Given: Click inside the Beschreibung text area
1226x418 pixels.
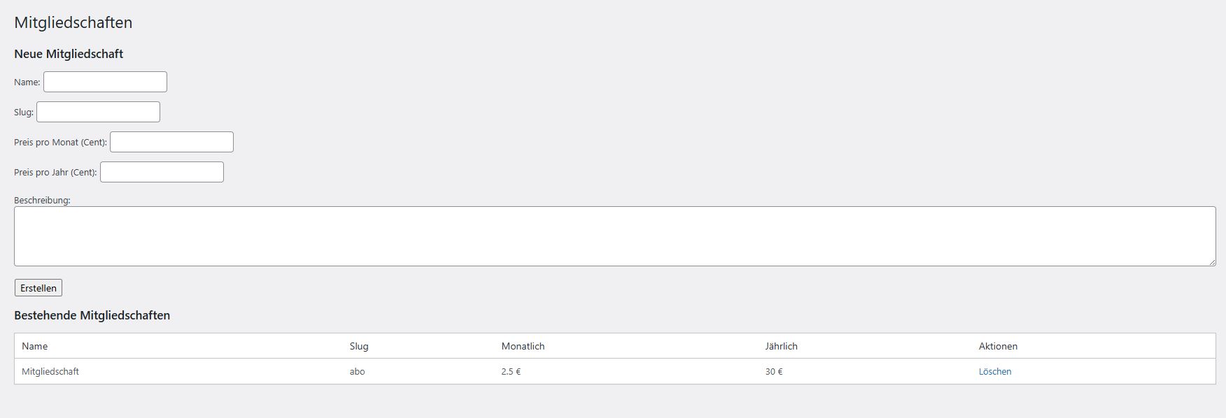Looking at the screenshot, I should tap(614, 236).
